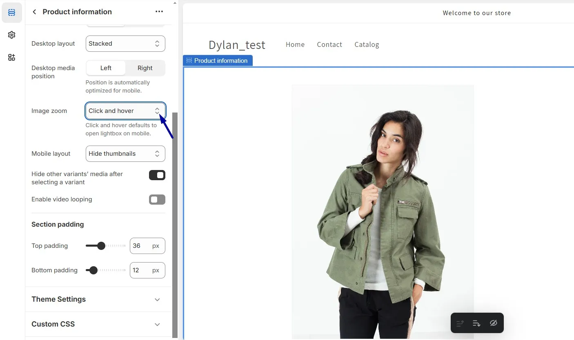Click the Section padding heading
This screenshot has width=574, height=340.
(x=58, y=224)
